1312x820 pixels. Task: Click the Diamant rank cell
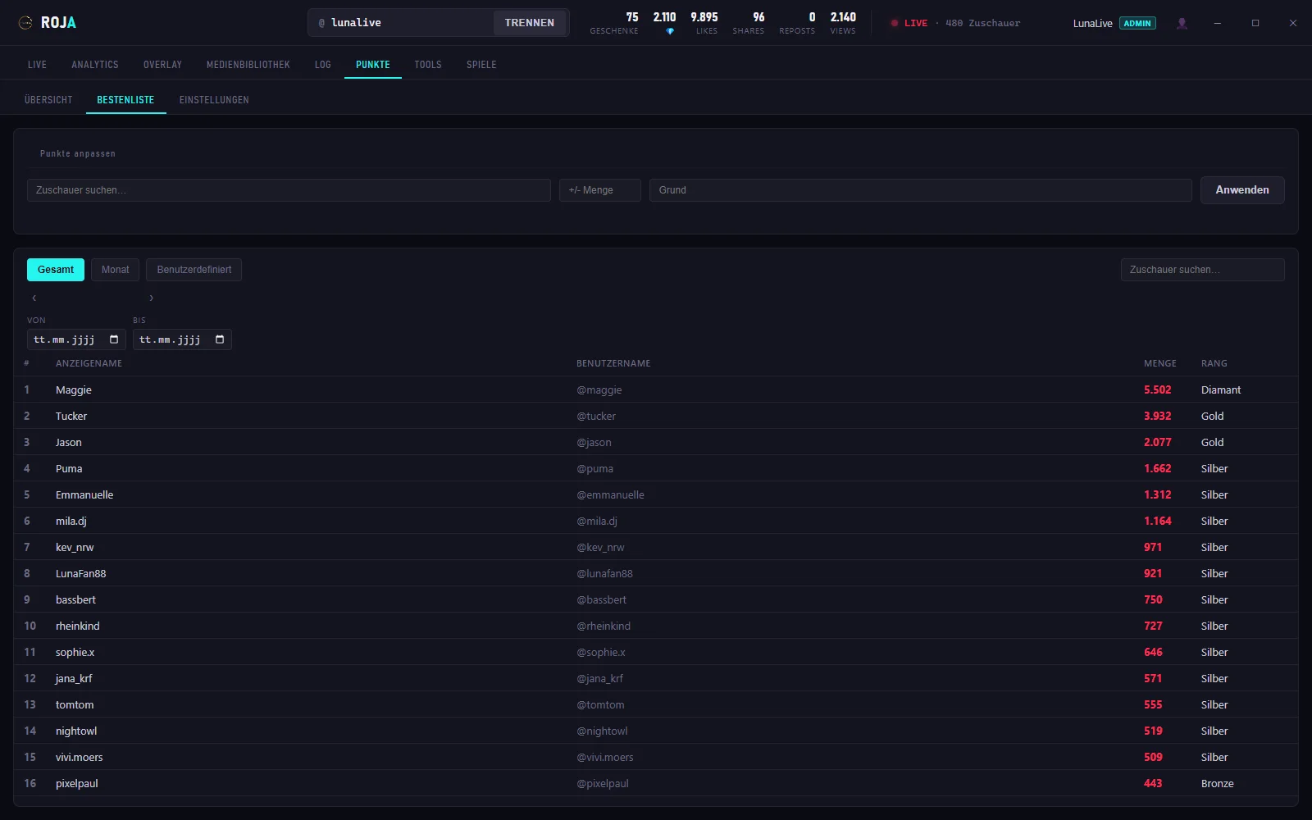point(1221,390)
